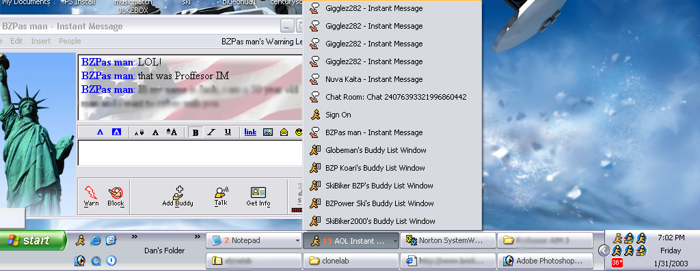Click the Add Buddy button

tap(178, 197)
